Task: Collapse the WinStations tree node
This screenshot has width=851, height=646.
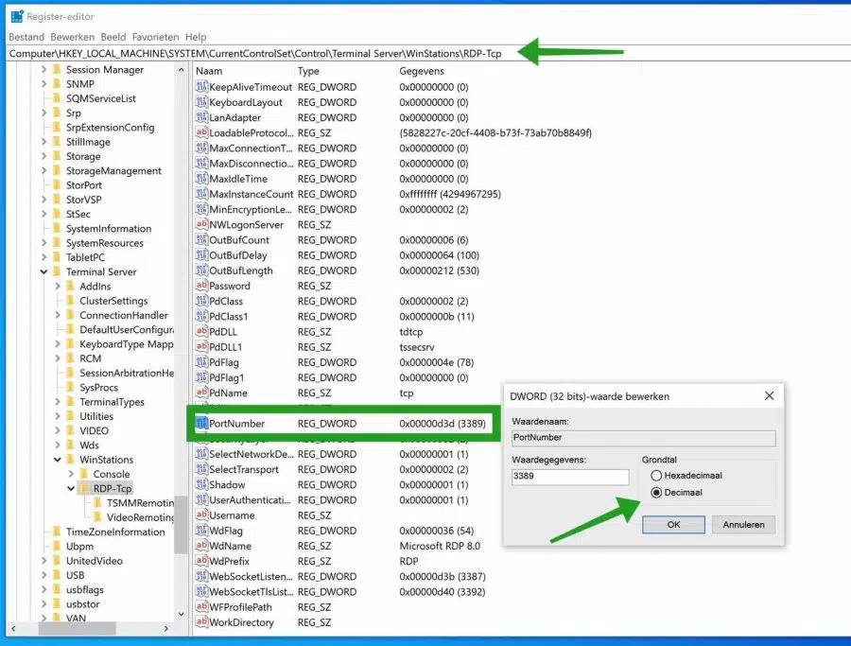Action: pos(58,460)
